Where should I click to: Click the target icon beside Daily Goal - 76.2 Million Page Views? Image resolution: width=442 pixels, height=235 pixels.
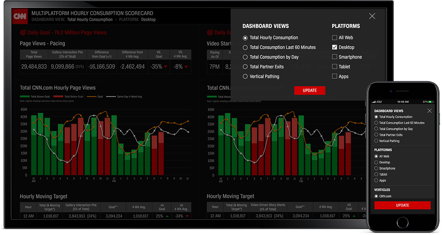(23, 32)
